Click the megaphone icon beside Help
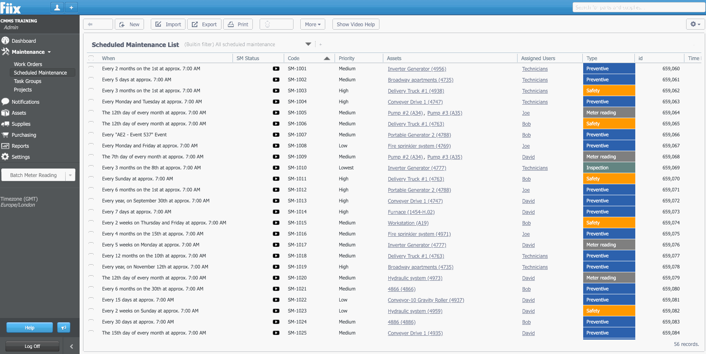706x354 pixels. [64, 327]
